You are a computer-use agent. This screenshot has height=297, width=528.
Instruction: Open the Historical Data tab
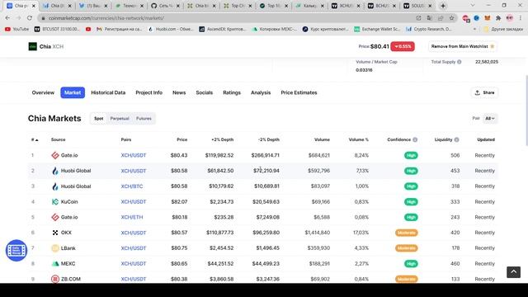[x=108, y=92]
